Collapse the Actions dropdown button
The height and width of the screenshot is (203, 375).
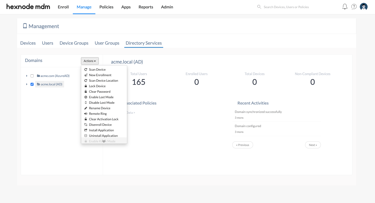tap(90, 61)
